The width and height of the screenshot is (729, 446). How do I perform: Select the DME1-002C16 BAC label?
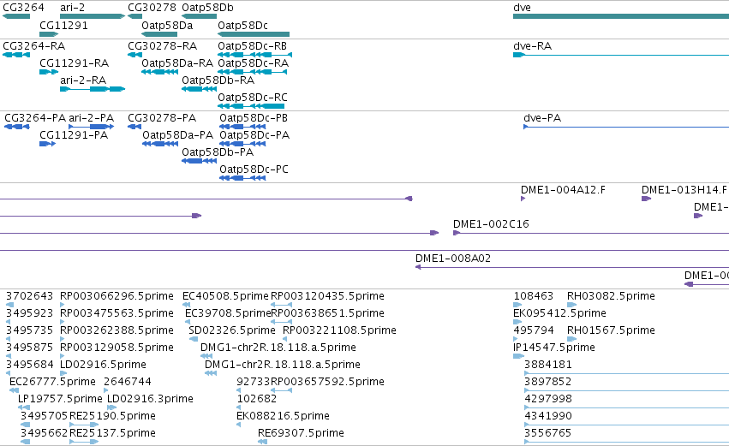pos(491,224)
